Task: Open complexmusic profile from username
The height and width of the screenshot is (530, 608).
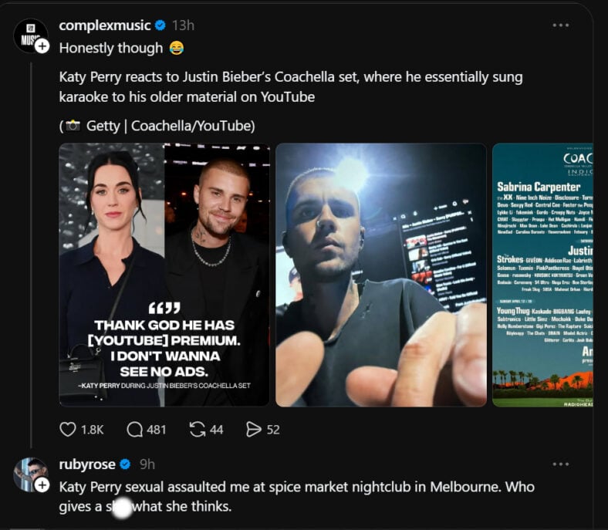Action: 104,25
